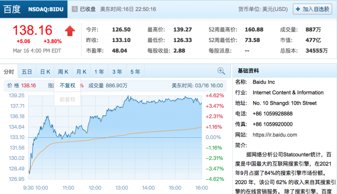Screen dimensions: 337x194
Task: Click the magnifier zoom icon above chart
Action: [x=221, y=71]
